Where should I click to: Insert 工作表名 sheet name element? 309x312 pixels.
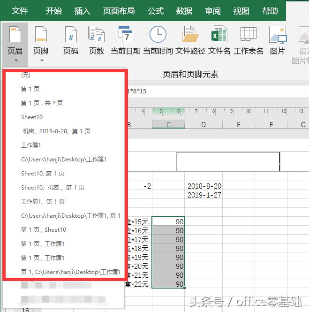248,41
